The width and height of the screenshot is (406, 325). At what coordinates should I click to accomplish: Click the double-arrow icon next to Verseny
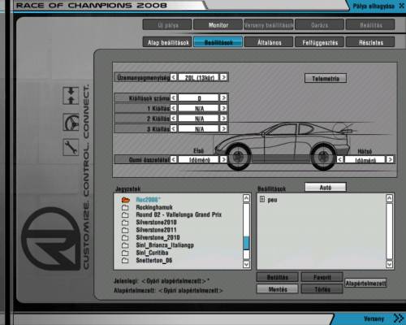399,318
